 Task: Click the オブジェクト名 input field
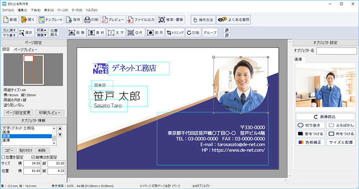tap(336, 50)
